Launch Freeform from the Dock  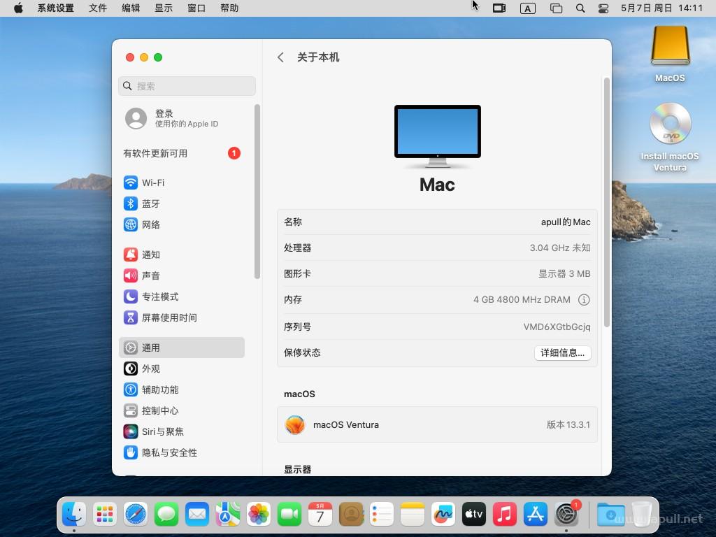point(443,514)
